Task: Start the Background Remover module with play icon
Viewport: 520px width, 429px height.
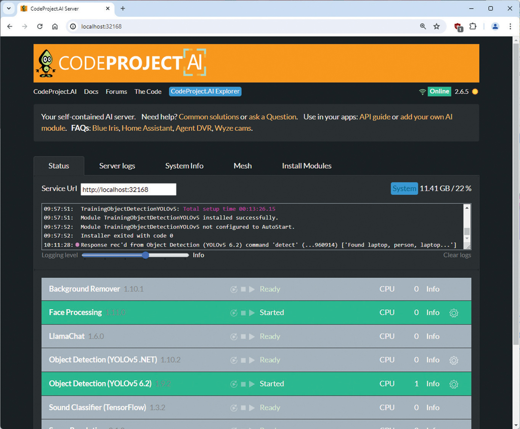Action: [x=252, y=289]
